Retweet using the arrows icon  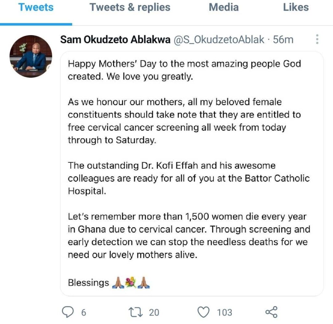[x=136, y=312]
